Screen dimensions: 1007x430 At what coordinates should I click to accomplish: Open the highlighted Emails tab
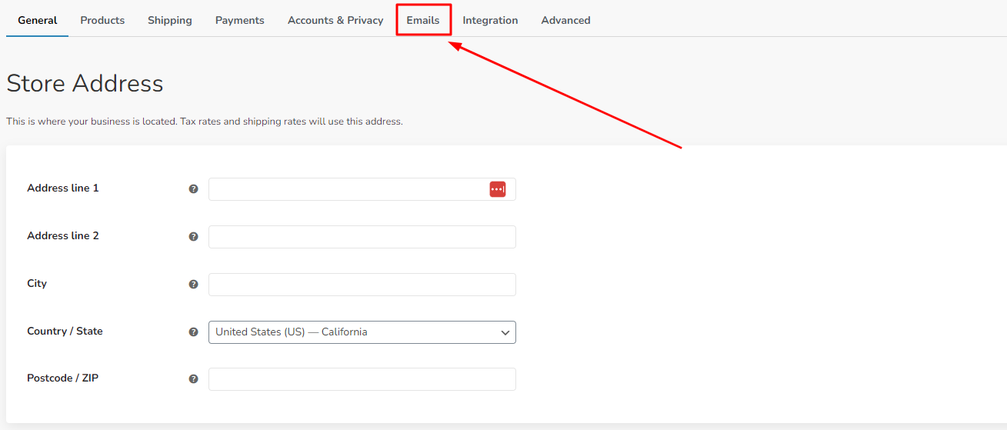[x=423, y=20]
